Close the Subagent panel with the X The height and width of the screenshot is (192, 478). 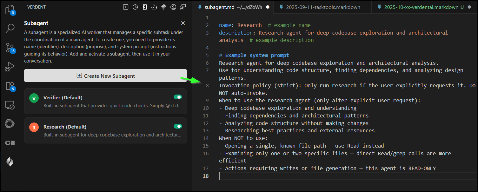point(183,23)
